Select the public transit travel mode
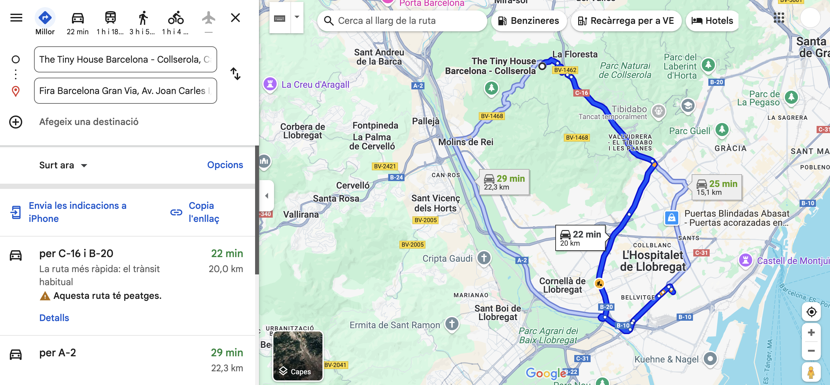The width and height of the screenshot is (830, 385). click(110, 22)
